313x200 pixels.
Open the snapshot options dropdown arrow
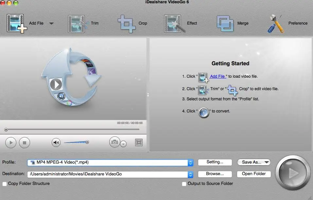pyautogui.click(x=123, y=144)
